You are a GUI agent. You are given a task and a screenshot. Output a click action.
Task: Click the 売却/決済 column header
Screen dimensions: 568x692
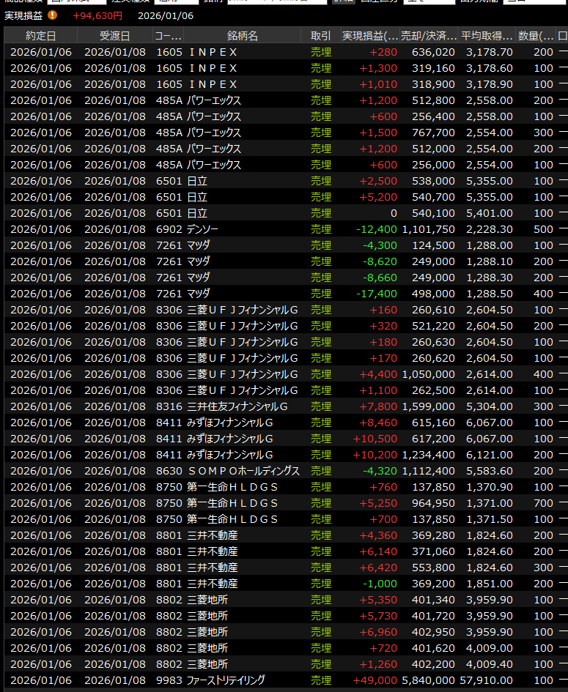(x=429, y=36)
